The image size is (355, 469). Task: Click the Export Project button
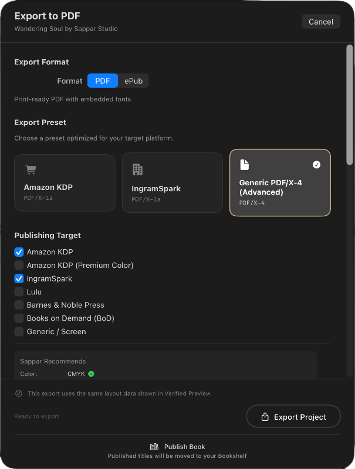tap(293, 416)
